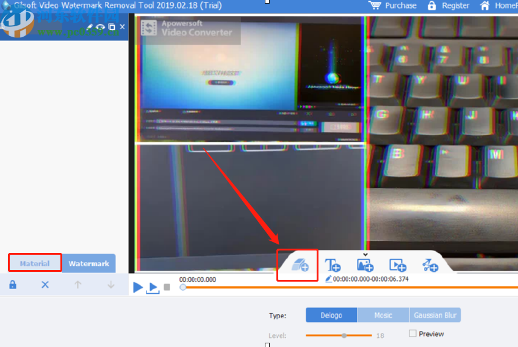Viewport: 518px width, 347px height.
Task: Click the add text watermark icon
Action: (x=333, y=265)
